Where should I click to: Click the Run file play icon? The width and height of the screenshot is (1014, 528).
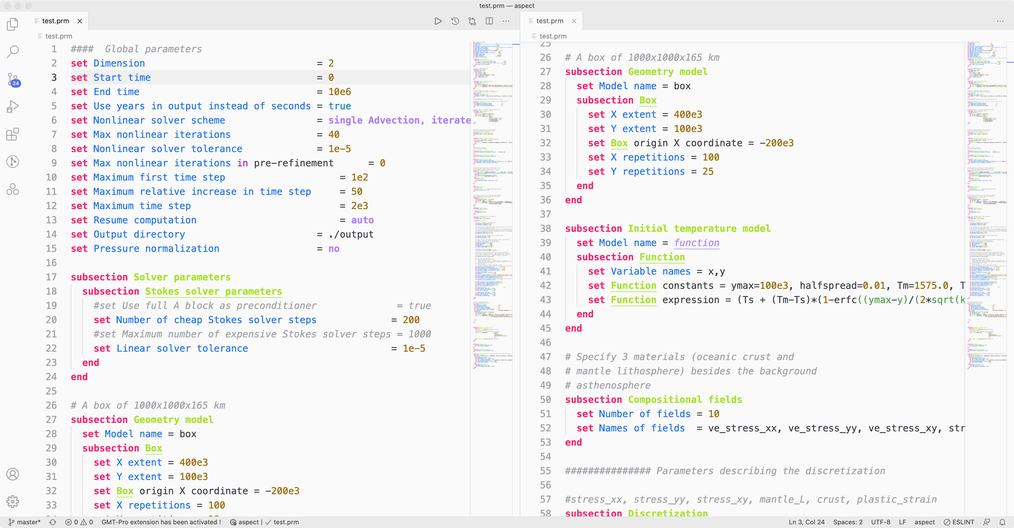pyautogui.click(x=438, y=21)
